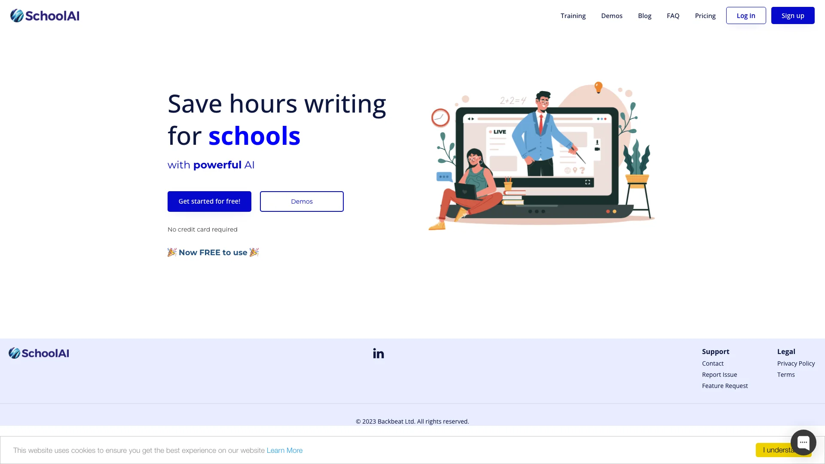Click the Blog navigation tab

(644, 15)
